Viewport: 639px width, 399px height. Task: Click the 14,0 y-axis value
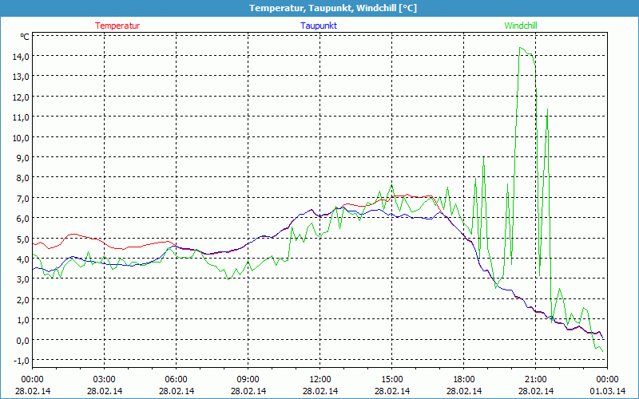click(x=20, y=56)
